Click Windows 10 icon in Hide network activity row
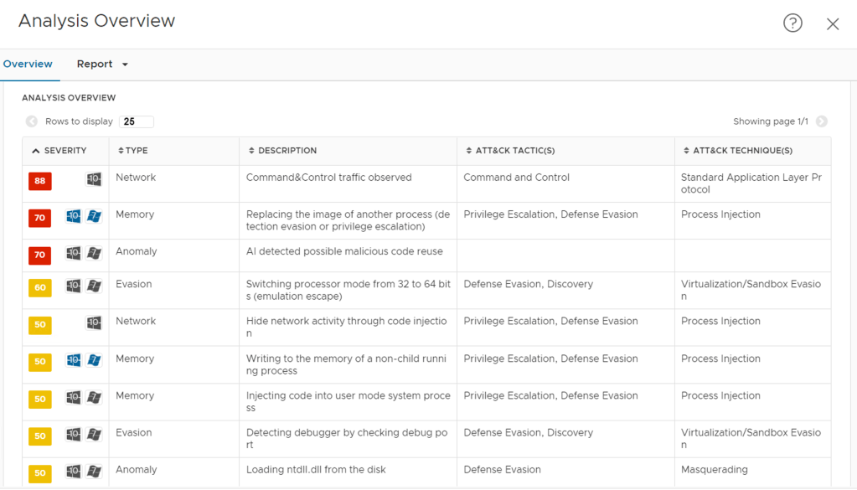 pos(94,323)
